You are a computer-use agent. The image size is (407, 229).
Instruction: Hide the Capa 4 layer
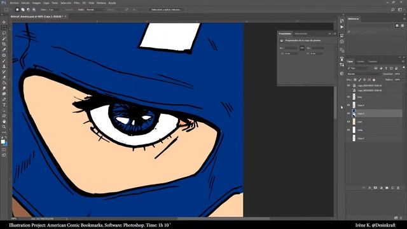point(348,105)
